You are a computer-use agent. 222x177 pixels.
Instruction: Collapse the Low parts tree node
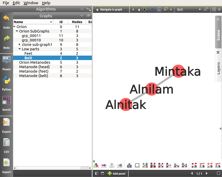[20, 49]
